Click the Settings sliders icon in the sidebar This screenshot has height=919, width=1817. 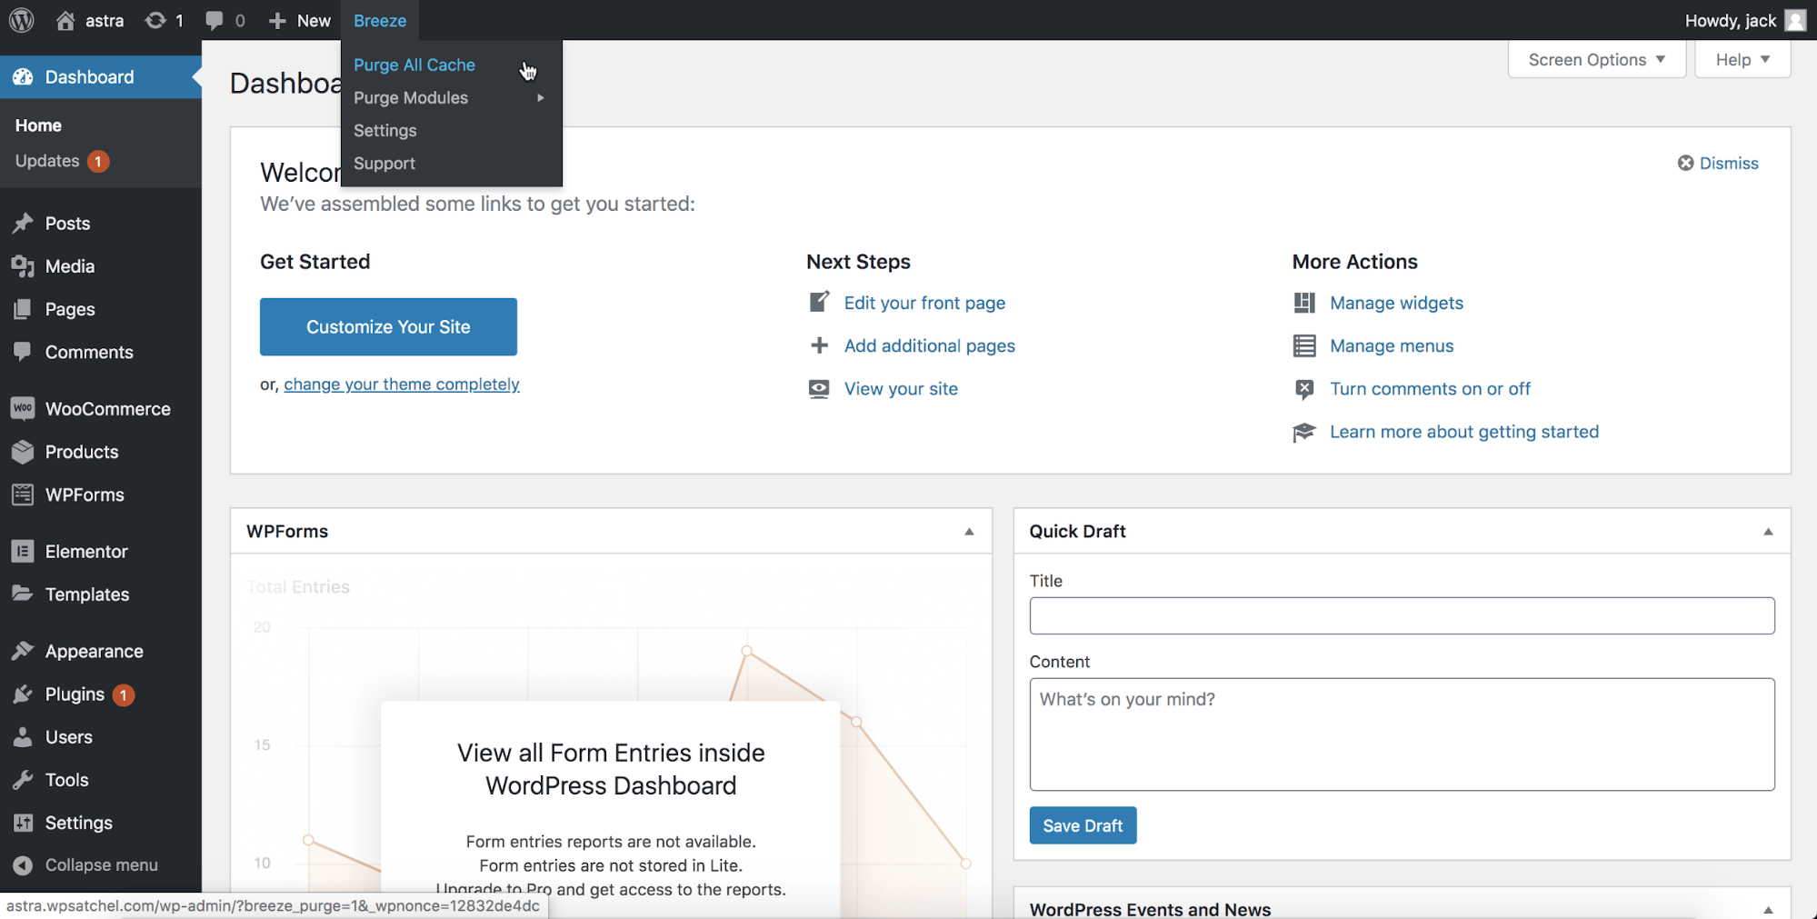(x=23, y=823)
